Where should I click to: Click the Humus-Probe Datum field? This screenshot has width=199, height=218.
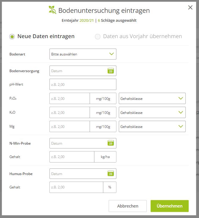pyautogui.click(x=83, y=174)
